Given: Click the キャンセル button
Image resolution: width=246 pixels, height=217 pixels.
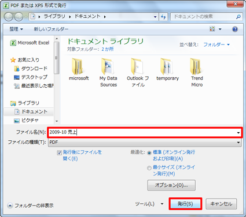Looking at the screenshot, I should click(221, 204).
